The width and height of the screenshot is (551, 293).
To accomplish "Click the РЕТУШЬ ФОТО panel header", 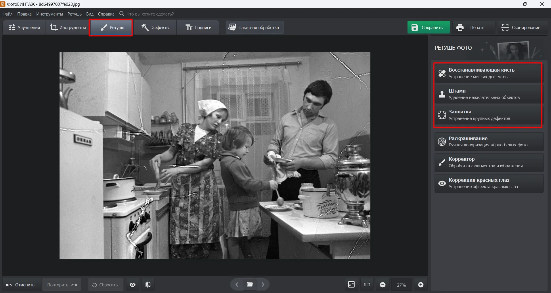I will tap(453, 48).
